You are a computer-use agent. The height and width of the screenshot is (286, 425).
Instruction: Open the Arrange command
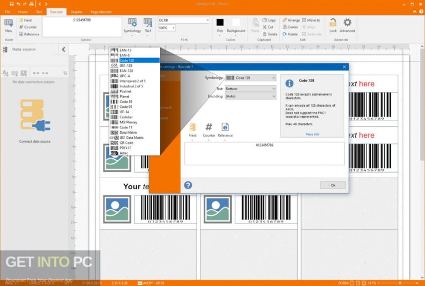(291, 20)
